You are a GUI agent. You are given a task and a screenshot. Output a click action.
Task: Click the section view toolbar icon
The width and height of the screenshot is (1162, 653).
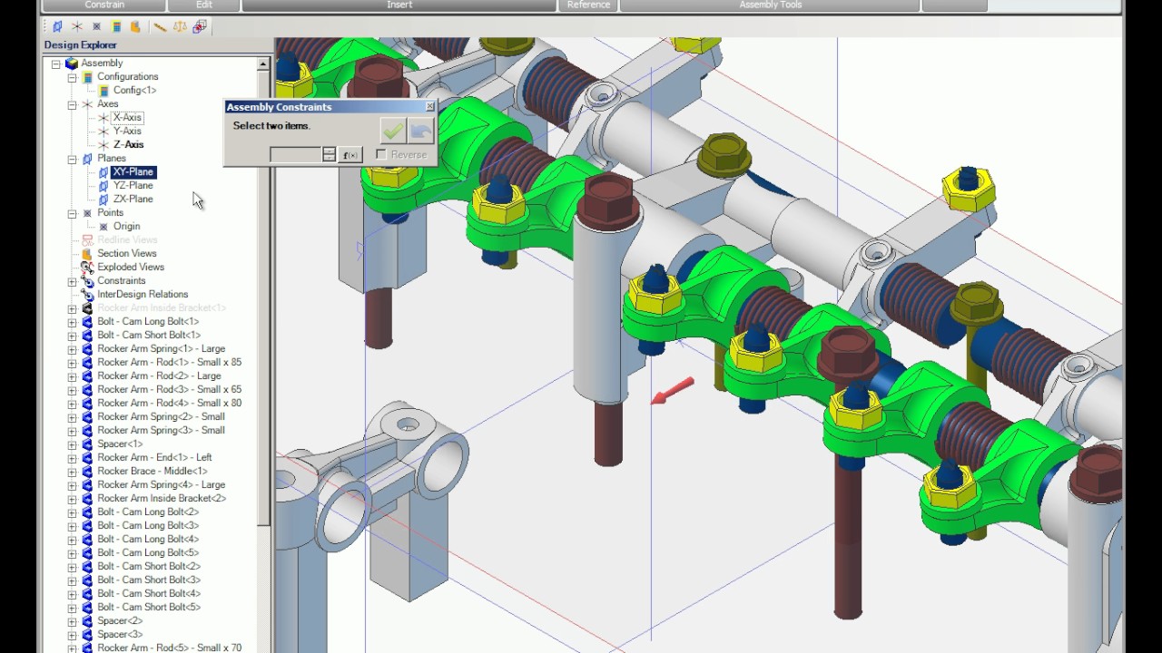tap(135, 26)
